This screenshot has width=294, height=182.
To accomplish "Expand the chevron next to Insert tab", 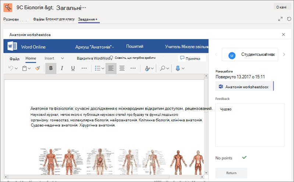I will click(63, 58).
